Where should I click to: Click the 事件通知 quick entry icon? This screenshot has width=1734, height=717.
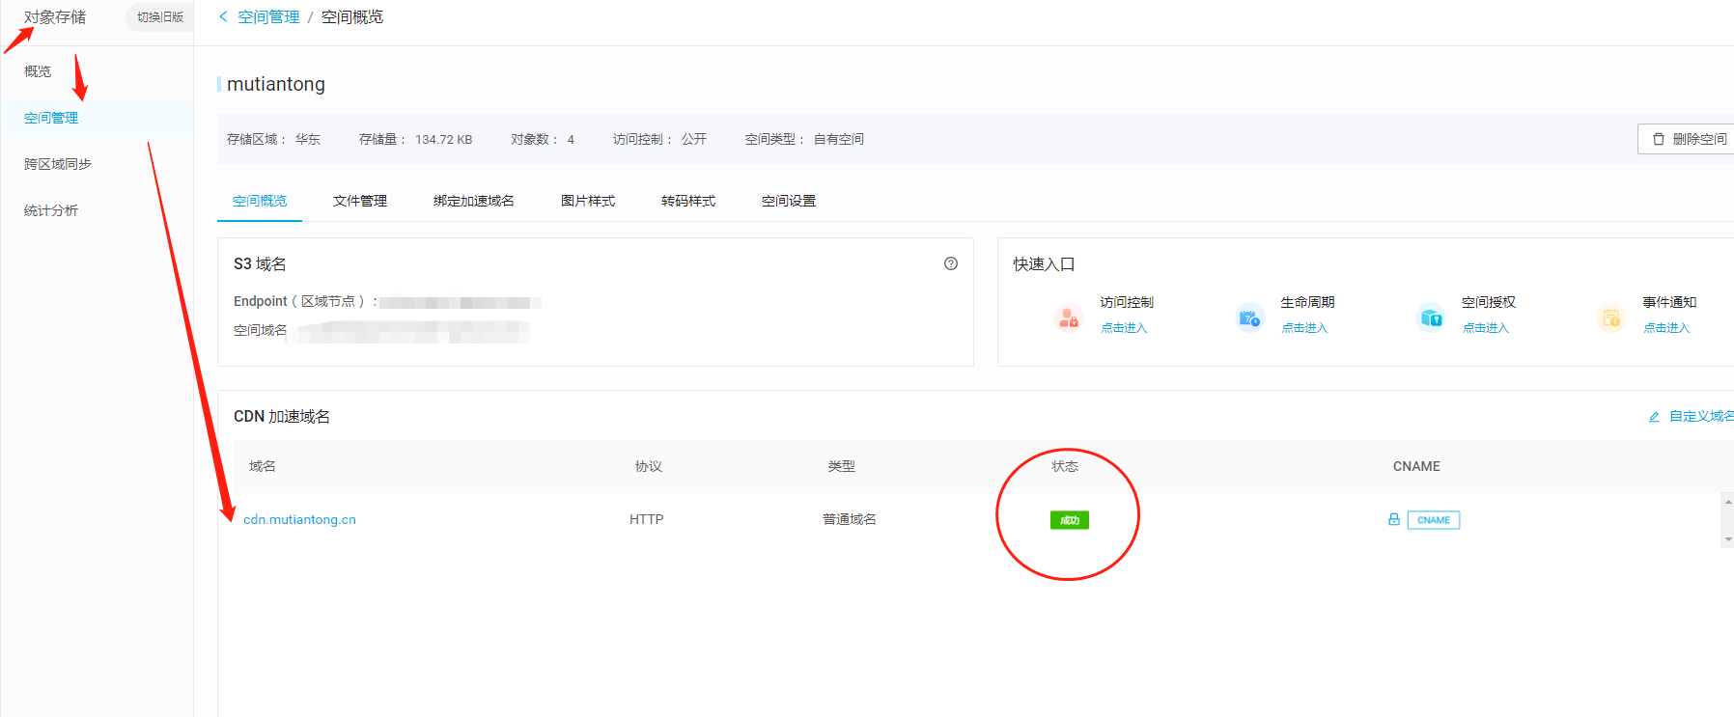1610,317
